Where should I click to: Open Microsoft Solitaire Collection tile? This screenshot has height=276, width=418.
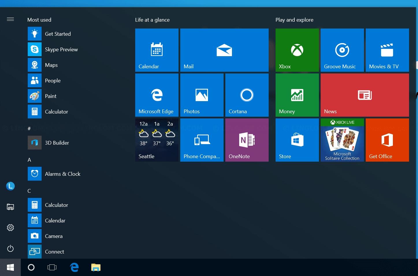[x=342, y=140]
